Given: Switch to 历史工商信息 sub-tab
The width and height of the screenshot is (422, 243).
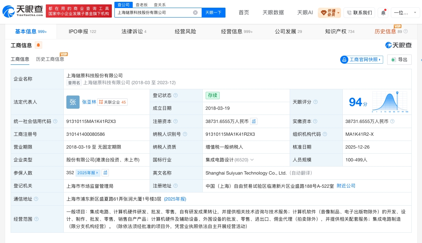Looking at the screenshot, I should click(50, 59).
